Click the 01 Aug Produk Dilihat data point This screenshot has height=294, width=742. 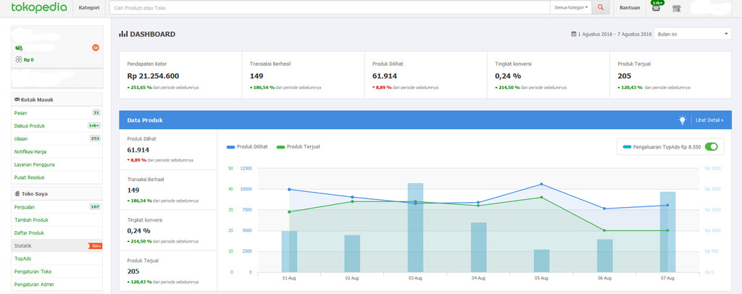(x=289, y=190)
